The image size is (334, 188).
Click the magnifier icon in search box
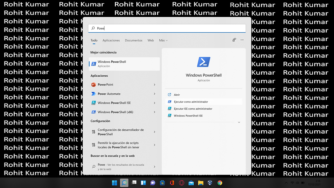93,28
